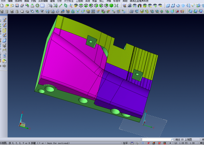Toggle the fit-all view icon beside the green cube
Screen dimensions: 204x145
pyautogui.click(x=117, y=6)
